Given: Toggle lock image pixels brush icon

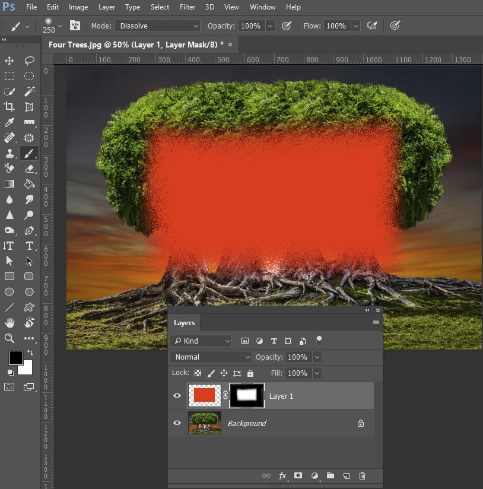Looking at the screenshot, I should (211, 373).
